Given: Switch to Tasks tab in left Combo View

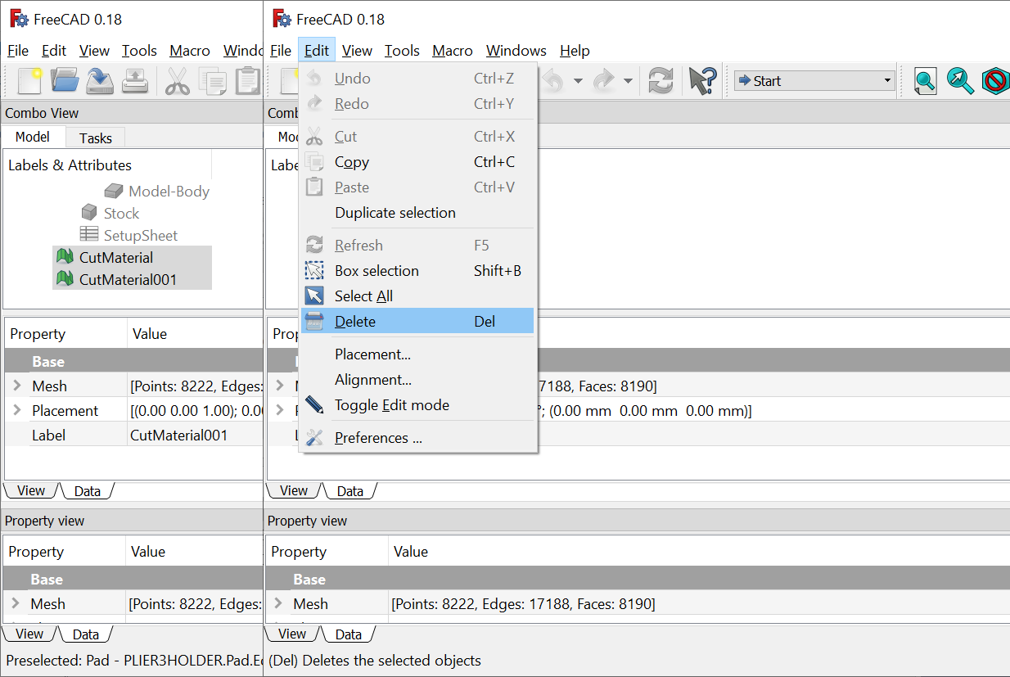Looking at the screenshot, I should (96, 138).
